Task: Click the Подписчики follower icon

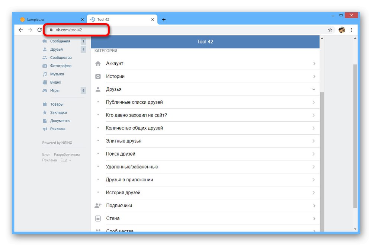Action: (98, 205)
